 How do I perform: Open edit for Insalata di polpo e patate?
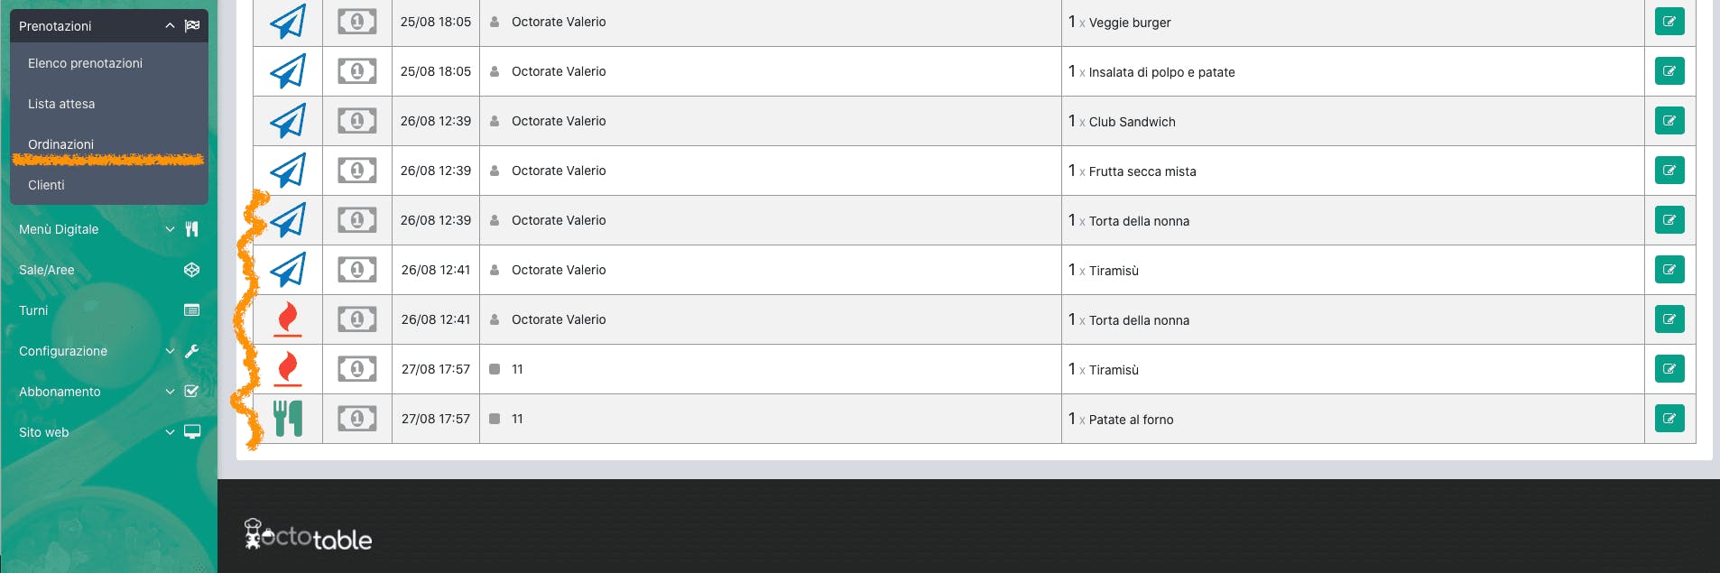1669,71
